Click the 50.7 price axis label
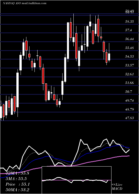 point(128,92)
